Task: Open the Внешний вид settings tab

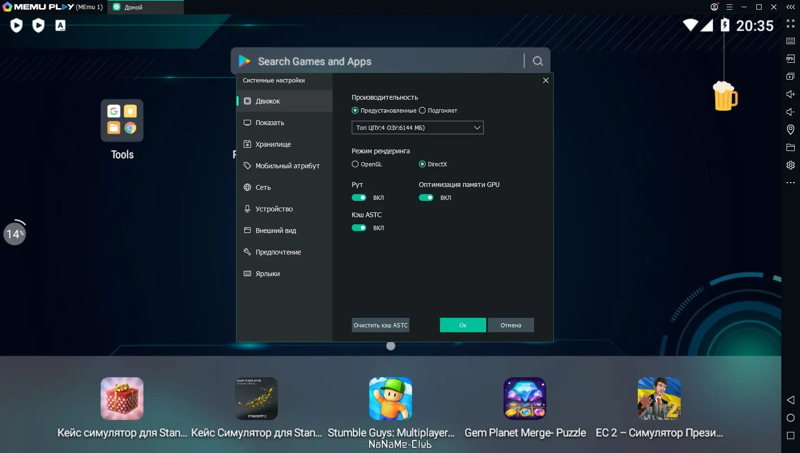Action: (x=285, y=231)
